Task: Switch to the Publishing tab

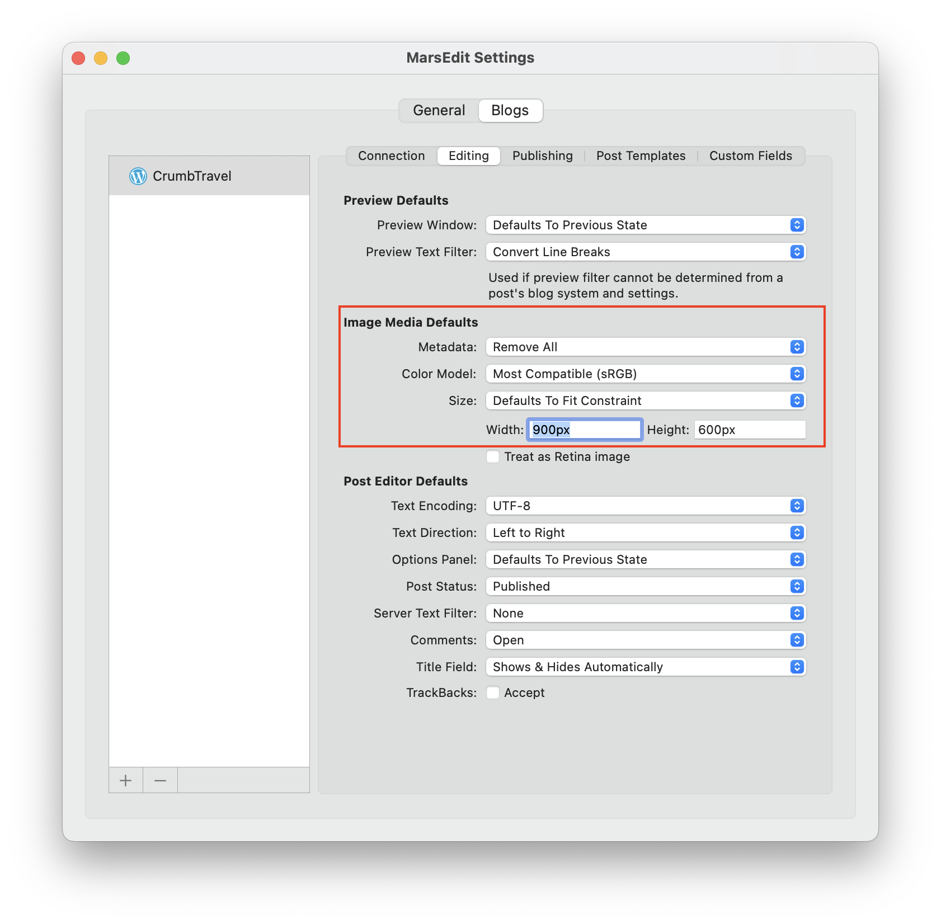Action: click(542, 155)
